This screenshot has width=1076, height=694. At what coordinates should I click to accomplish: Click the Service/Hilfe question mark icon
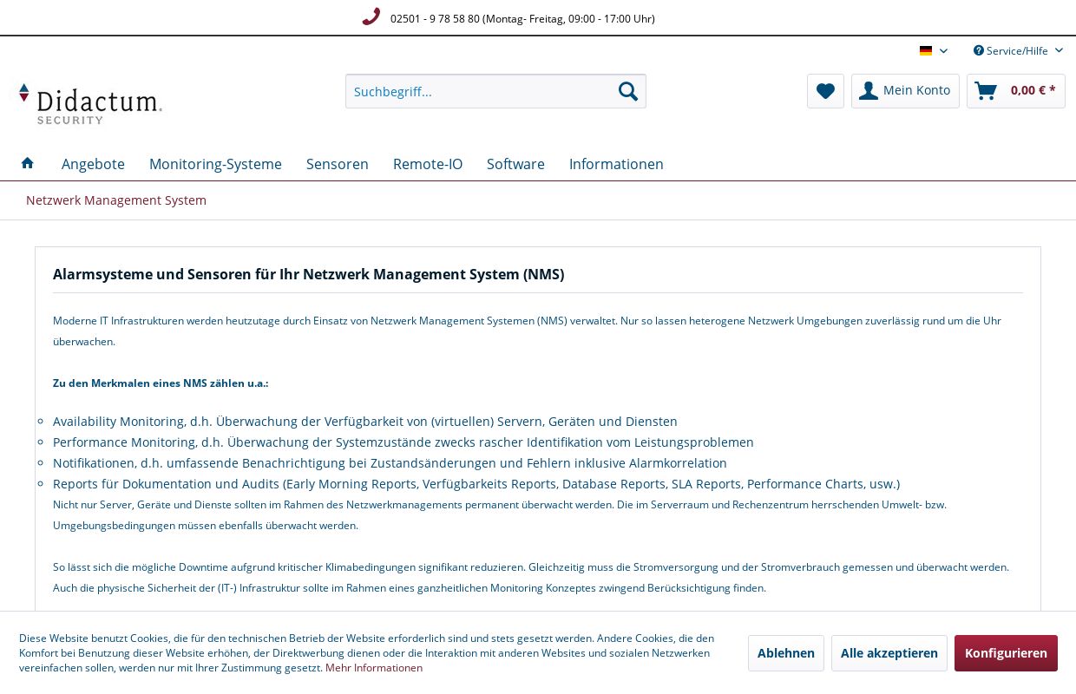[x=979, y=50]
